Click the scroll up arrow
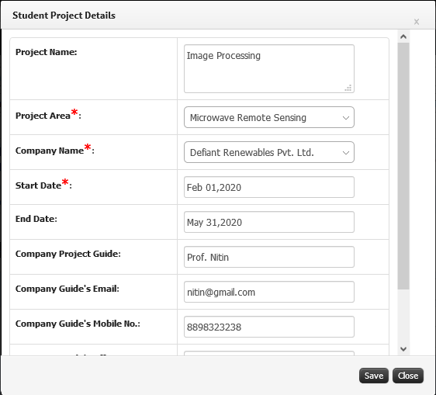The width and height of the screenshot is (436, 395). coord(403,36)
